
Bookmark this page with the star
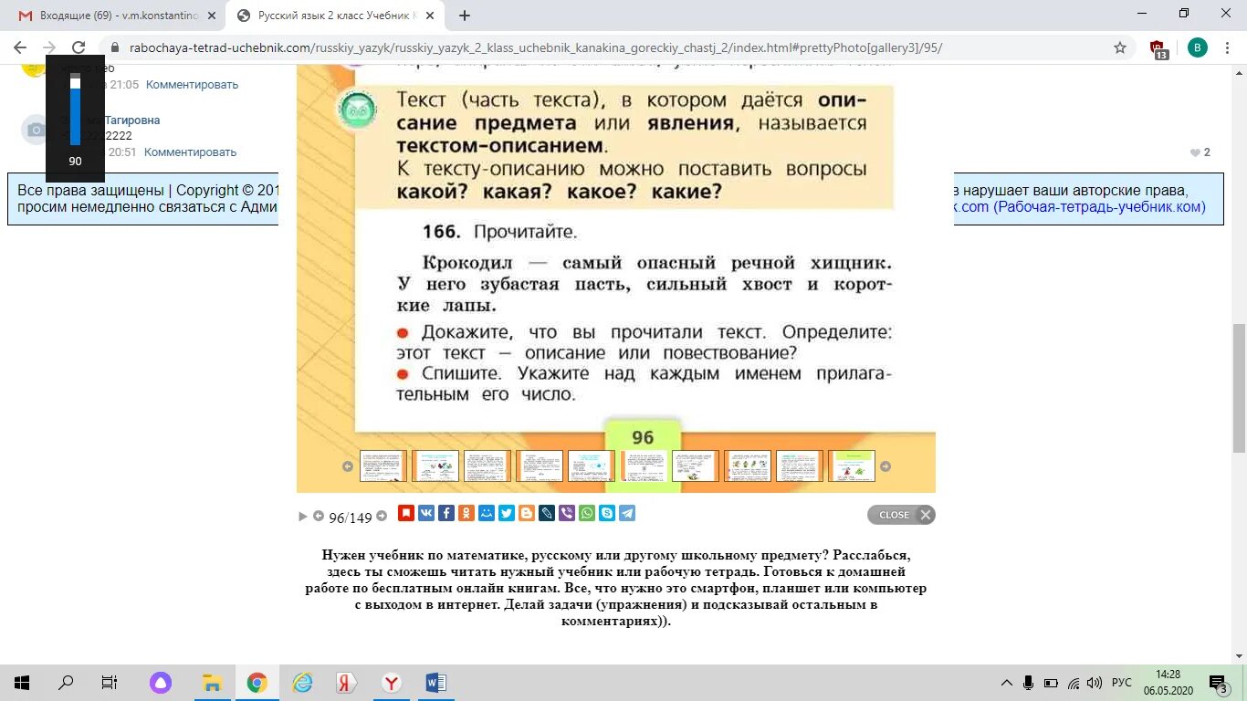coord(1120,47)
